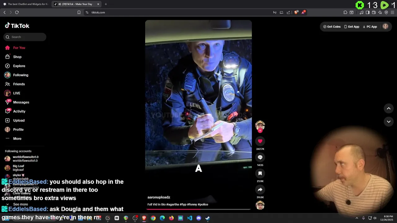
Task: Expand the More menu
Action: coord(17,138)
